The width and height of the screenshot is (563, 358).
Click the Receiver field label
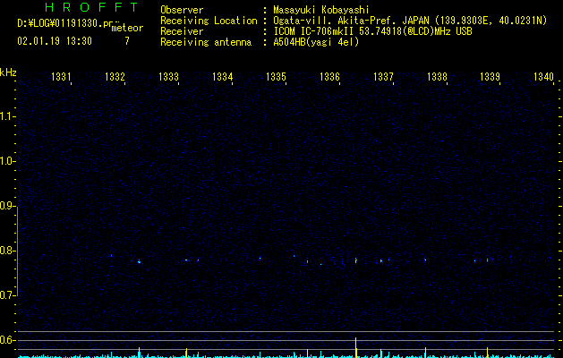(x=182, y=31)
